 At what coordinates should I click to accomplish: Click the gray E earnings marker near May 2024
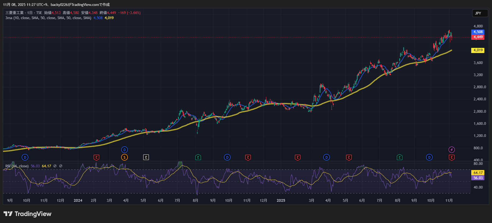click(x=146, y=157)
